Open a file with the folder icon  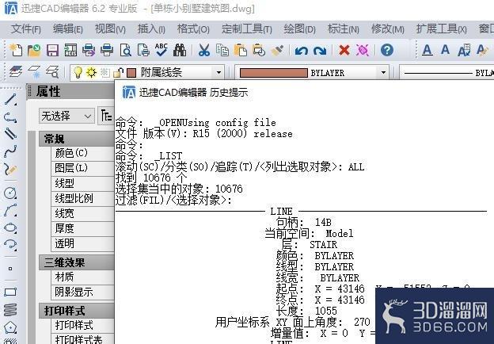34,50
